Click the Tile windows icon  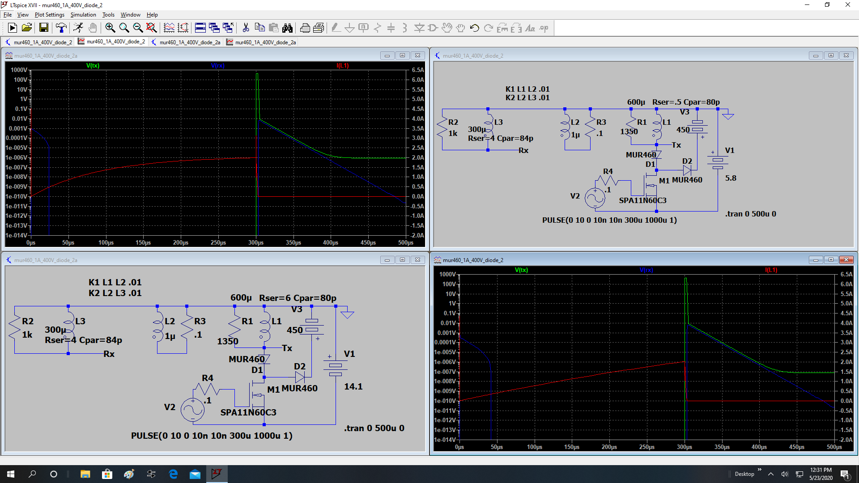[200, 28]
